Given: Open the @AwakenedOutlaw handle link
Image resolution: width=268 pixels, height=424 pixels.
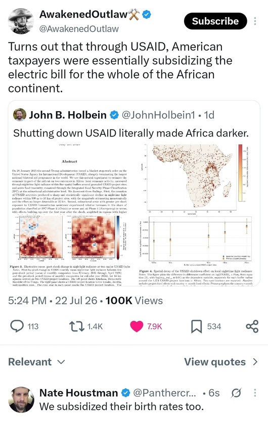Looking at the screenshot, I should 79,29.
